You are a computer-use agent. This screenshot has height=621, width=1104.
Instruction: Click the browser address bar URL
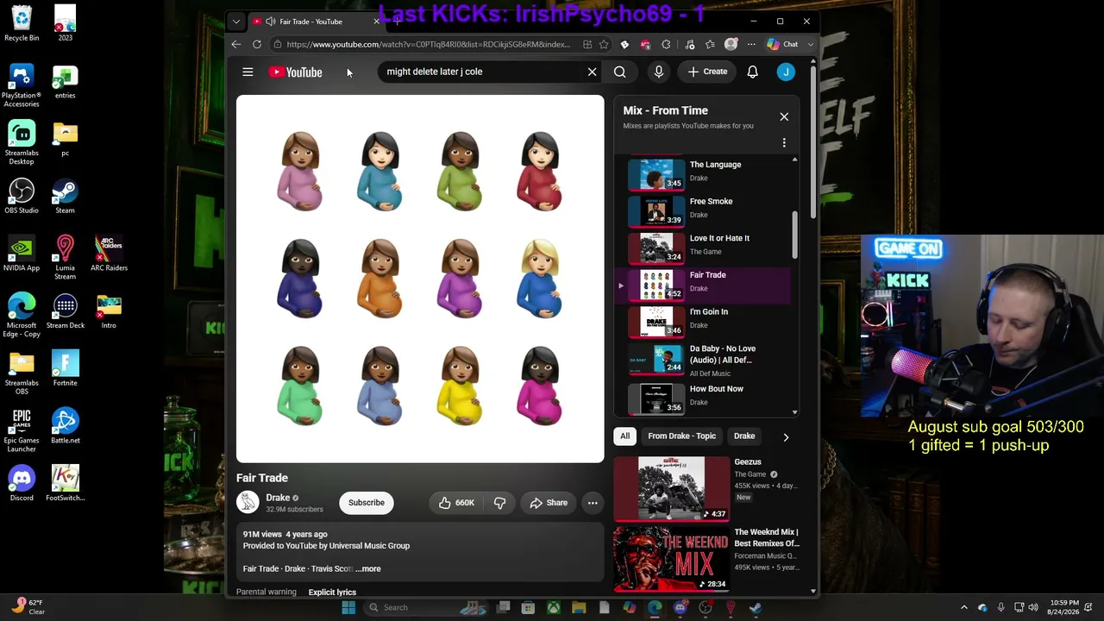pos(428,44)
